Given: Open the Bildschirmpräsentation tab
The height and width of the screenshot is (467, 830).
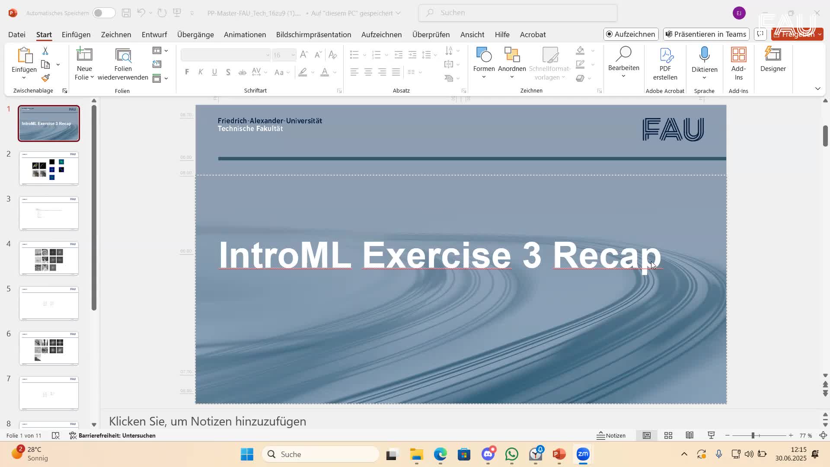Looking at the screenshot, I should tap(313, 35).
